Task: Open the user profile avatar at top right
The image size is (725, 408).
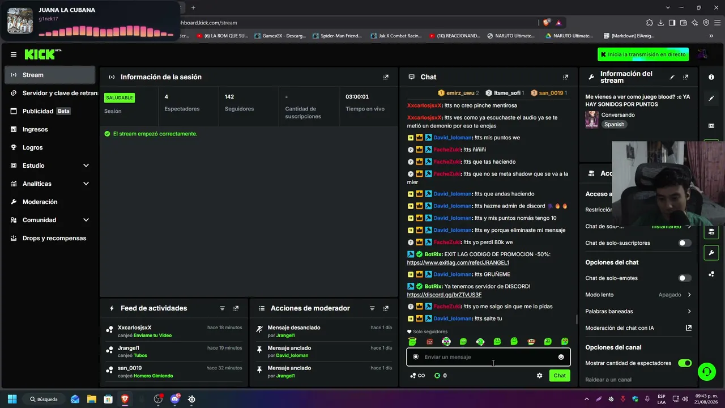Action: 702,54
